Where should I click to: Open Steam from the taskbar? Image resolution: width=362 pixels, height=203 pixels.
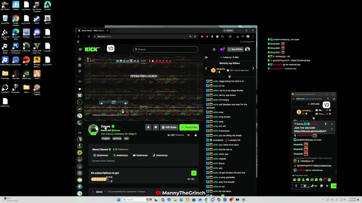coord(219,200)
